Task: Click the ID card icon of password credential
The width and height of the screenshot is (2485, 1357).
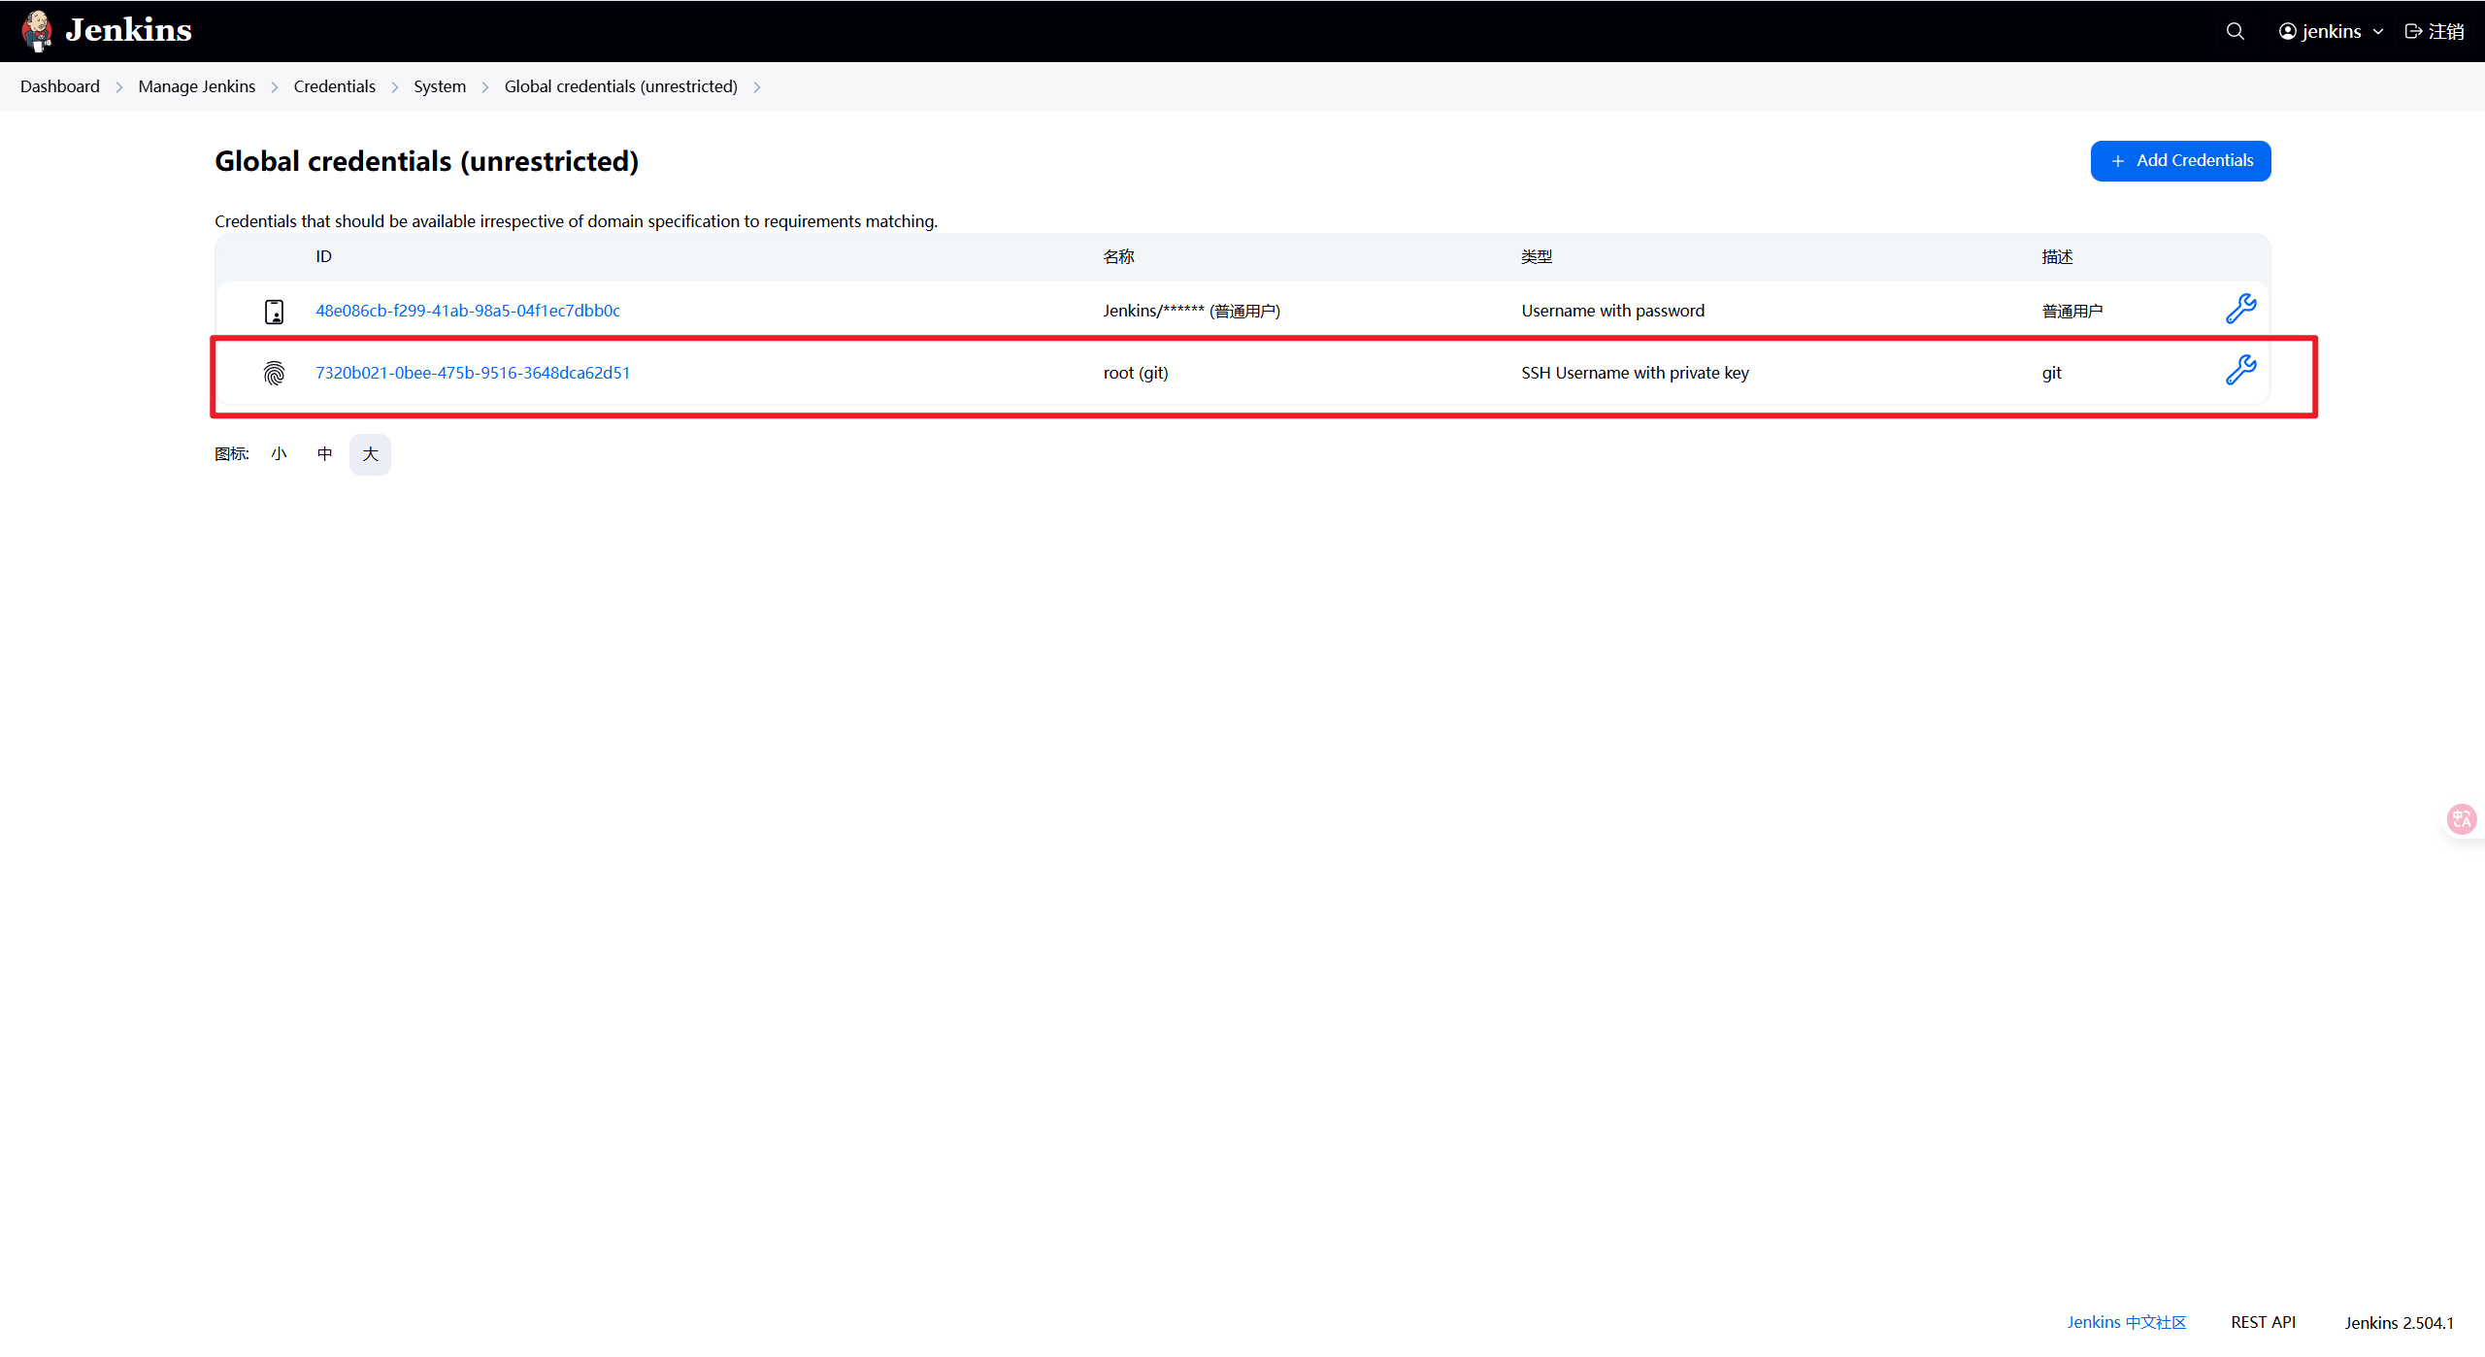Action: (275, 311)
